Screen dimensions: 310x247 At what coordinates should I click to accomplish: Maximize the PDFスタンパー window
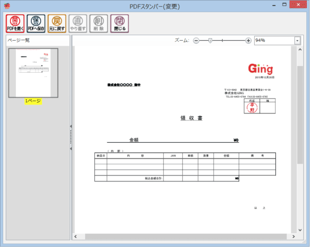click(284, 5)
